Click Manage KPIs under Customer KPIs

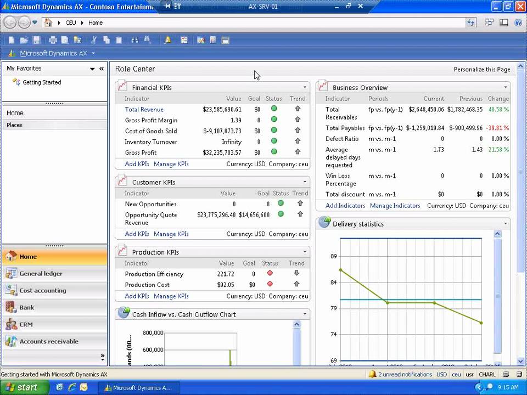[x=171, y=234]
